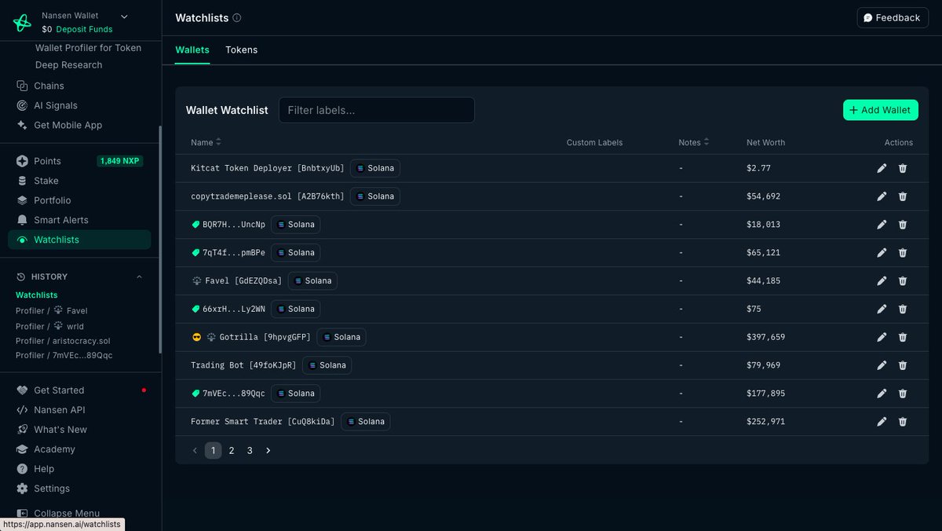Click the Add Wallet button
Viewport: 942px width, 531px height.
(x=881, y=110)
